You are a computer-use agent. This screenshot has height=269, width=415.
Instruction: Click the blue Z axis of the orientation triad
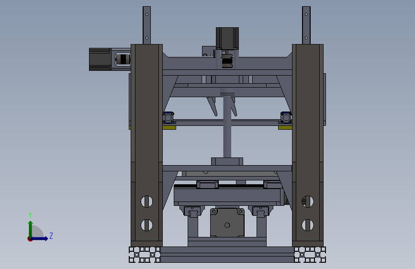tap(40, 238)
